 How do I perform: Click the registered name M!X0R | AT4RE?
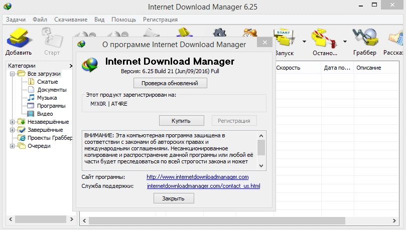(x=109, y=104)
